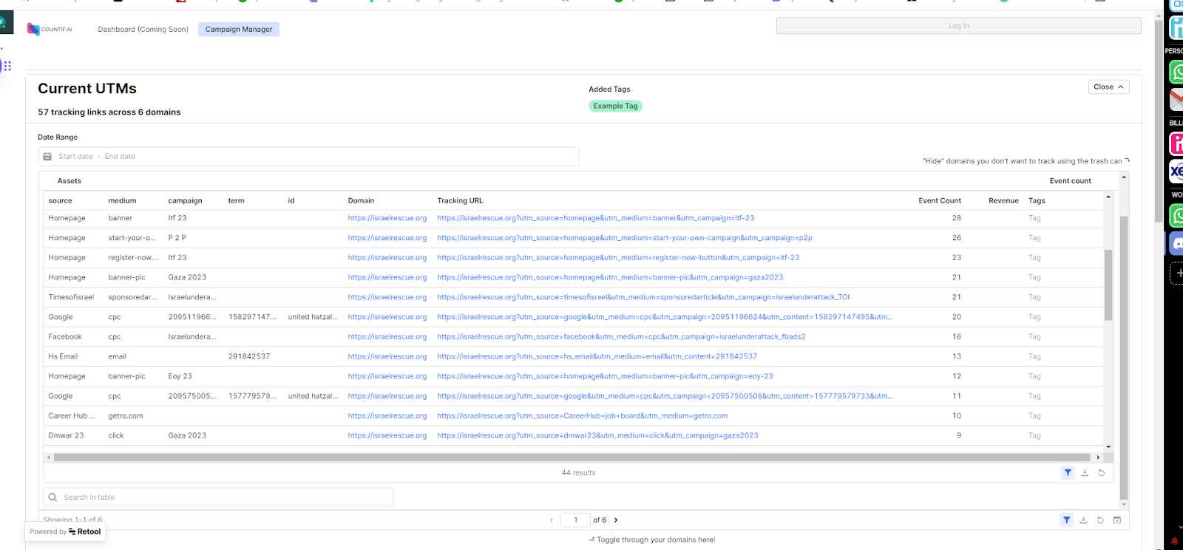
Task: Open the CareerHub getro.com tracking URL
Action: pyautogui.click(x=582, y=416)
